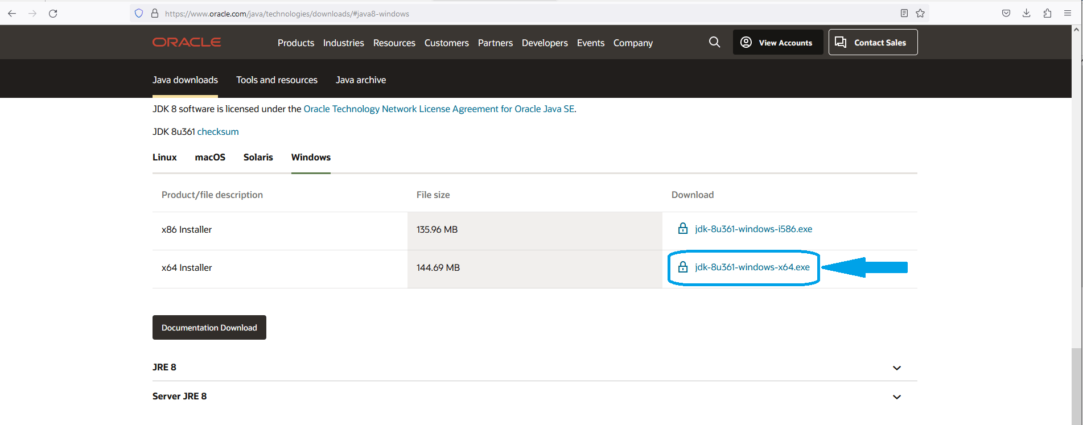Click the x86 Installer row label
Image resolution: width=1083 pixels, height=425 pixels.
tap(187, 229)
